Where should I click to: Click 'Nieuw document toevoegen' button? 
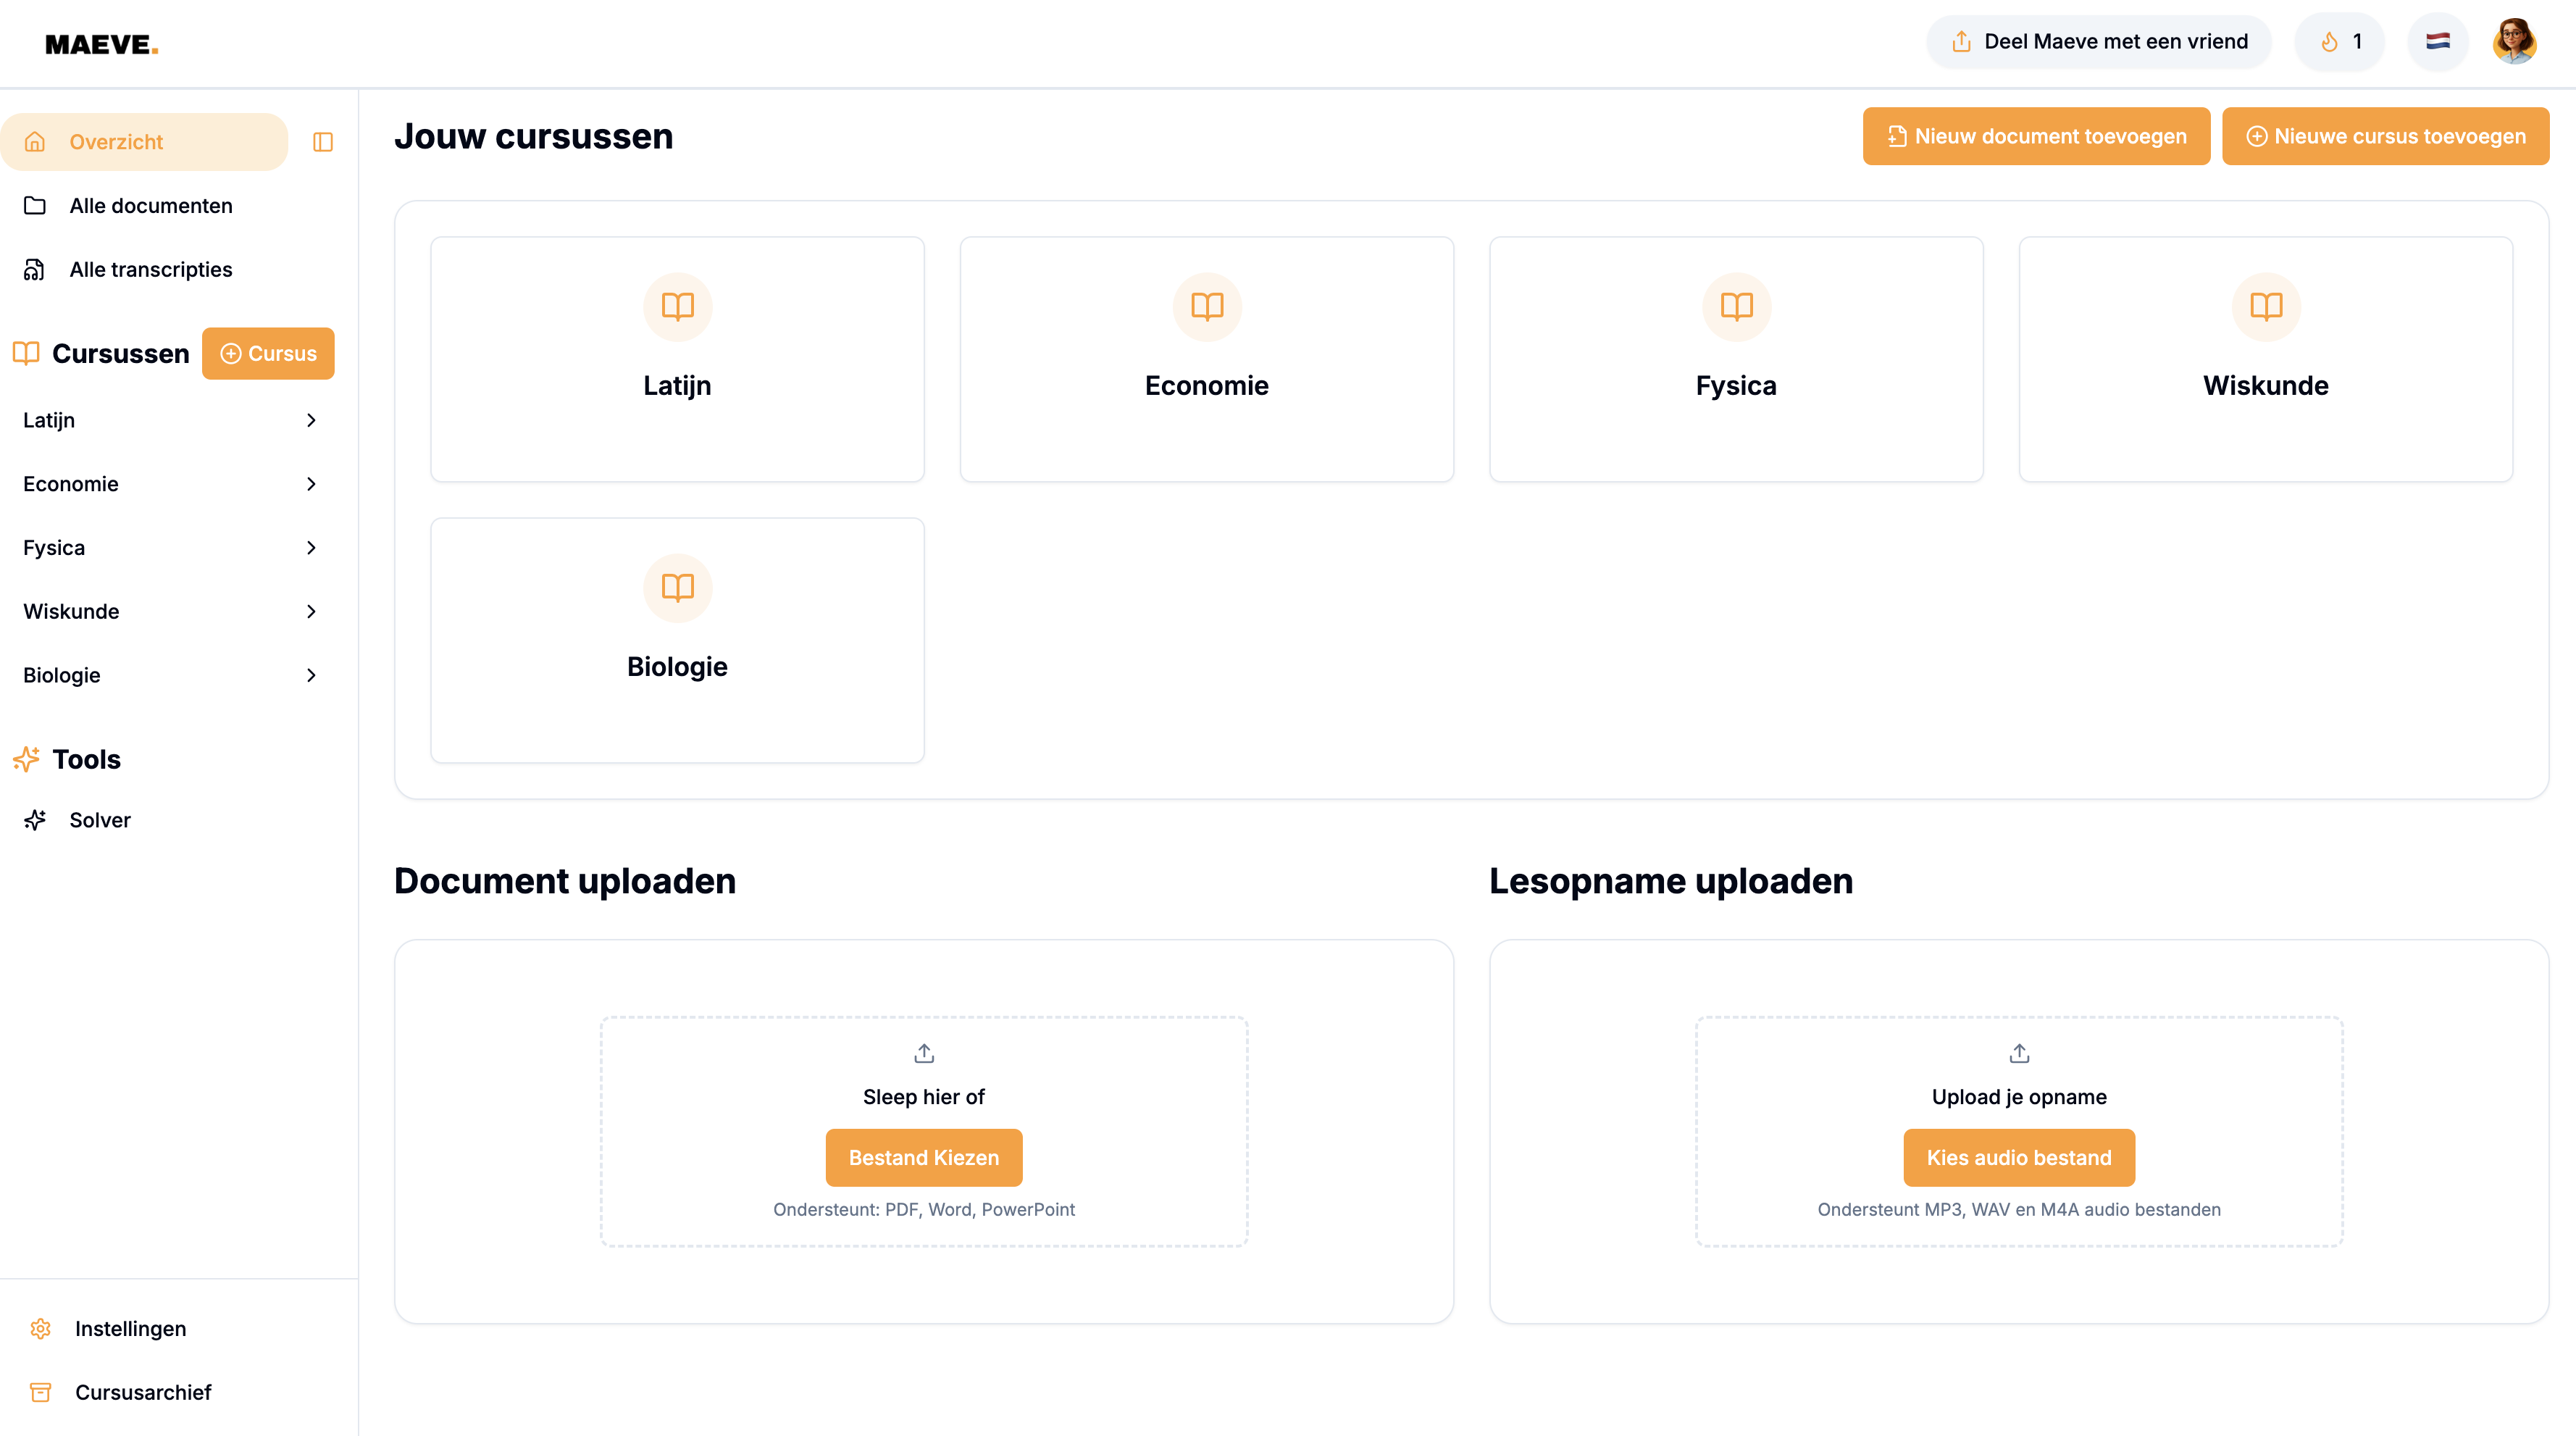[2036, 136]
